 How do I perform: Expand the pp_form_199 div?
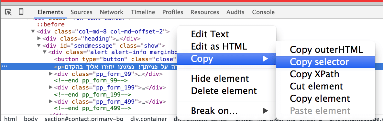[51, 87]
